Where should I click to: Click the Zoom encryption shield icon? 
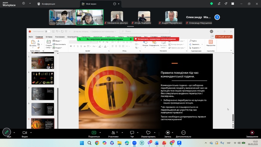click(211, 4)
